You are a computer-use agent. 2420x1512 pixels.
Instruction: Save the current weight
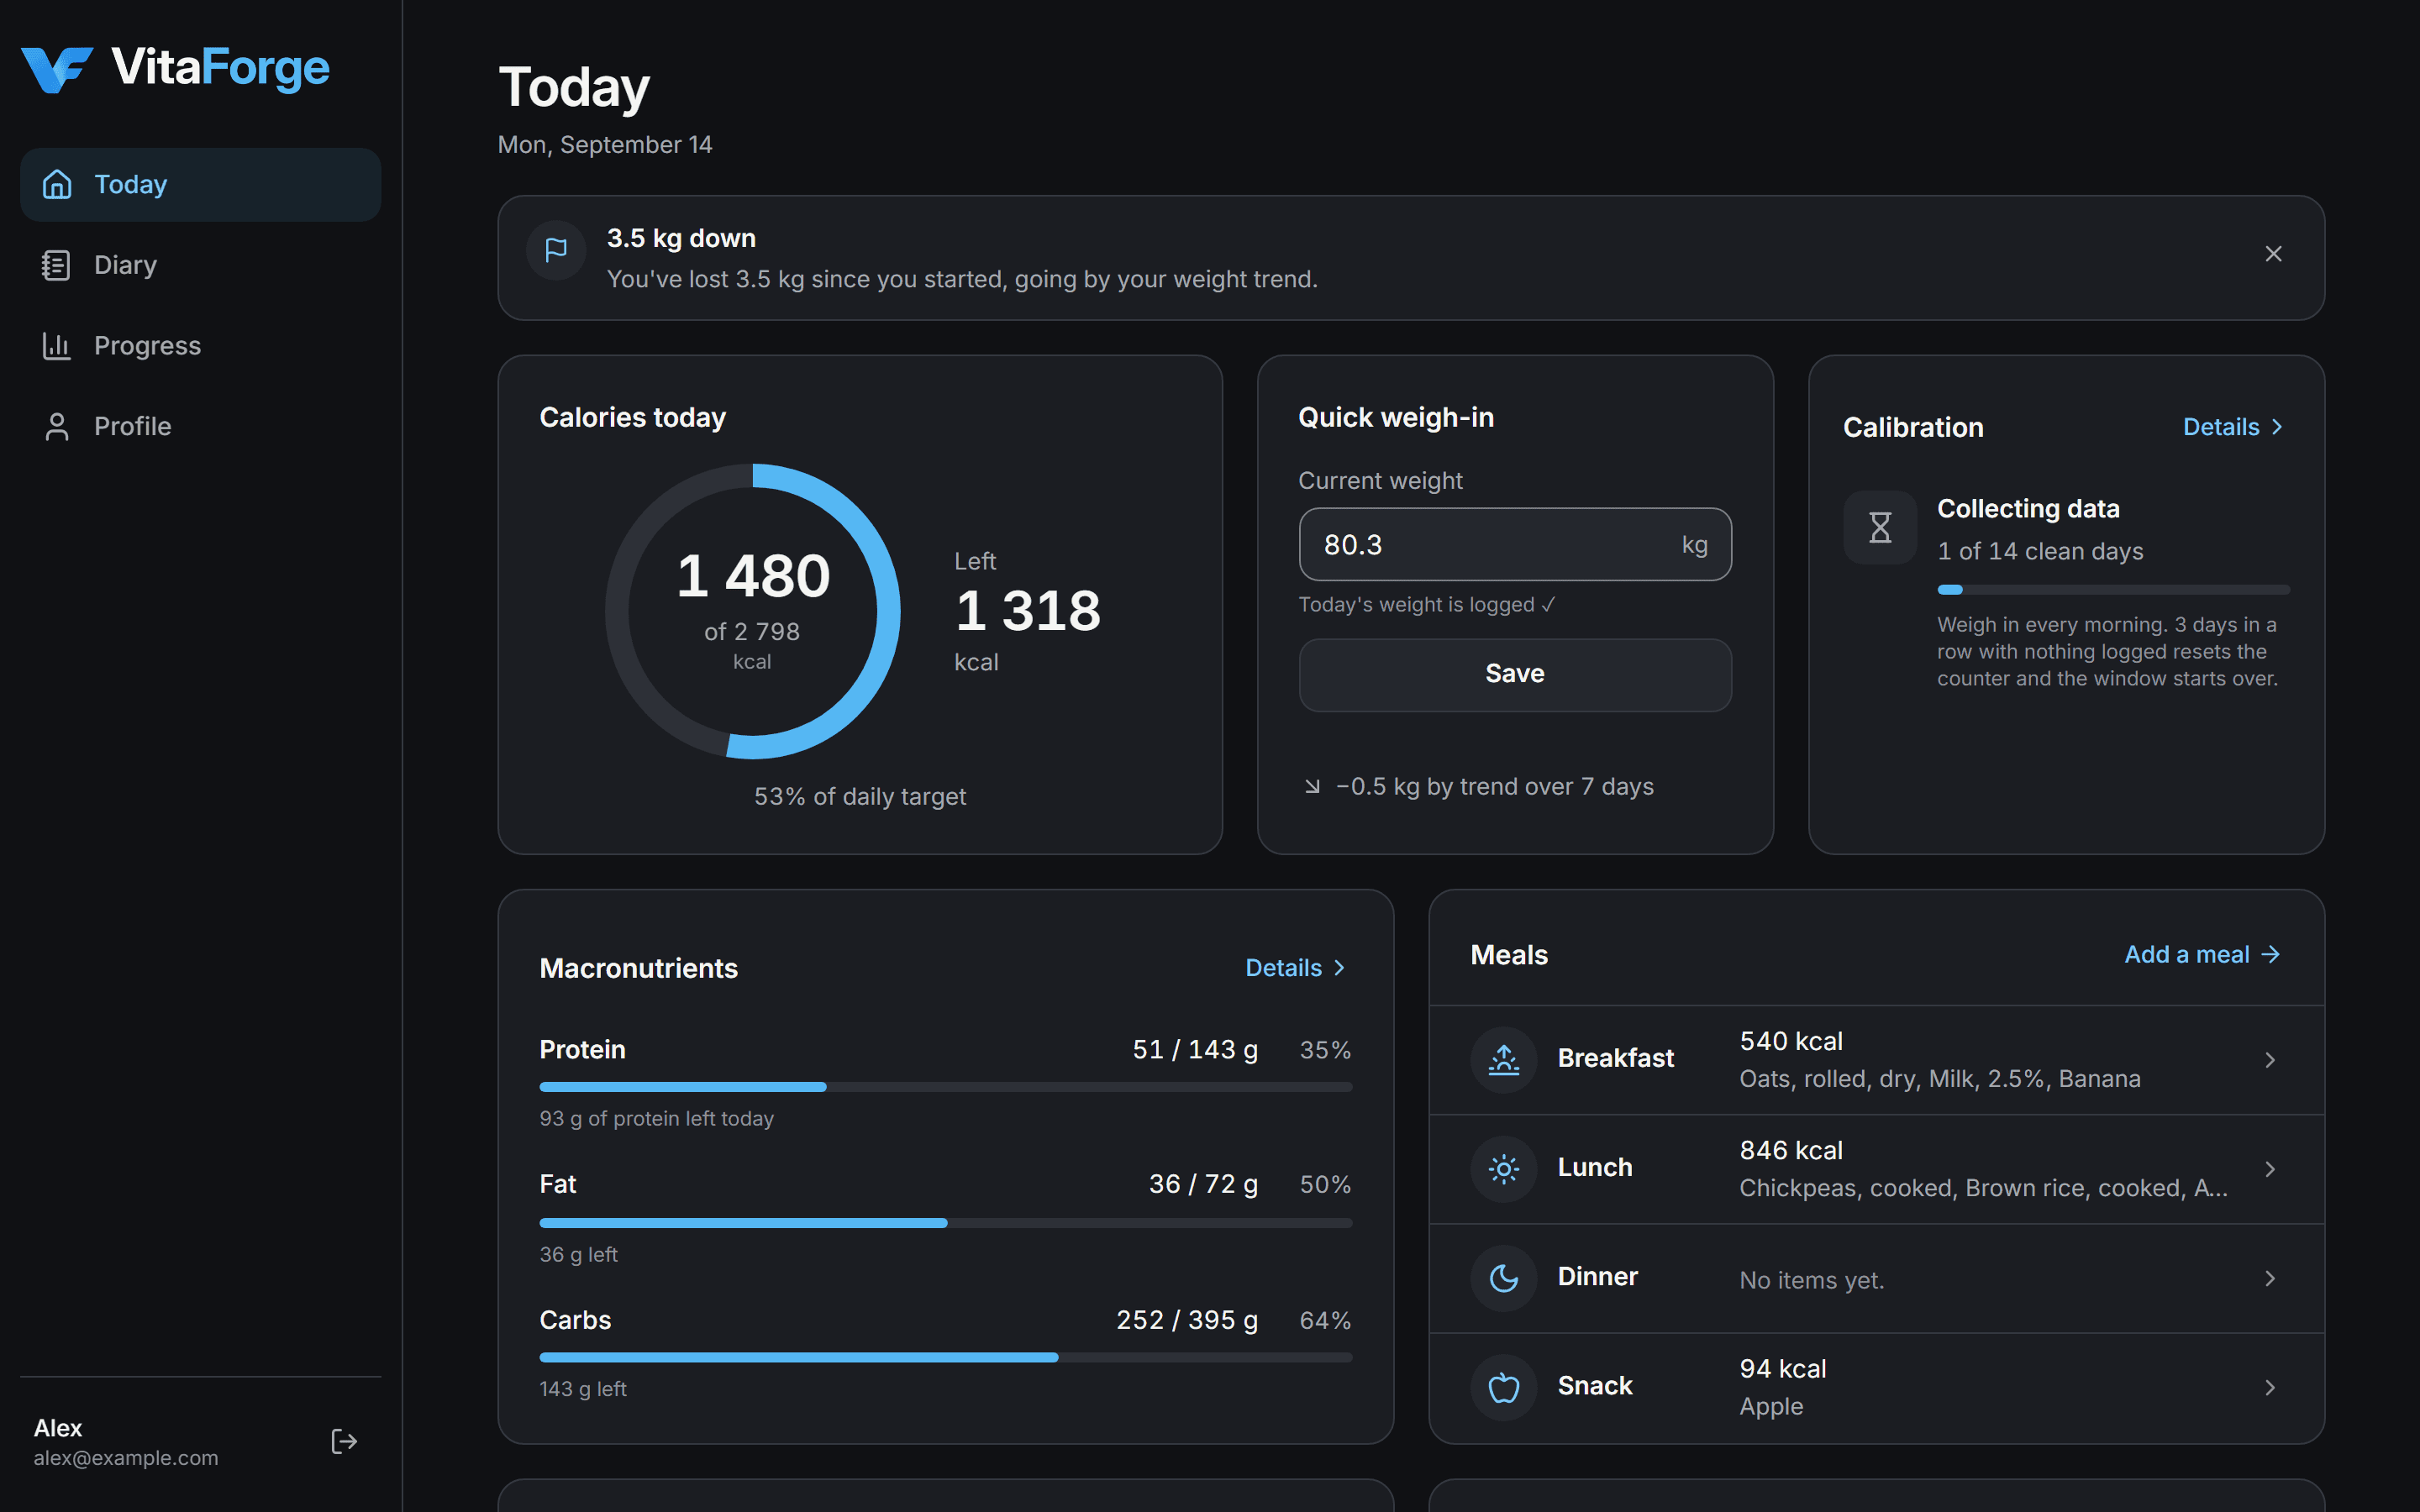tap(1515, 675)
